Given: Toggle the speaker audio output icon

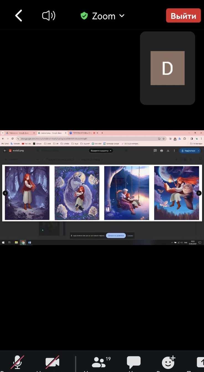Looking at the screenshot, I should coord(49,16).
